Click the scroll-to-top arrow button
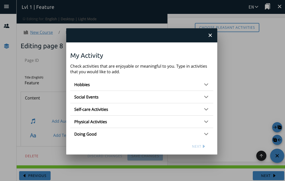The image size is (285, 181). 261,156
